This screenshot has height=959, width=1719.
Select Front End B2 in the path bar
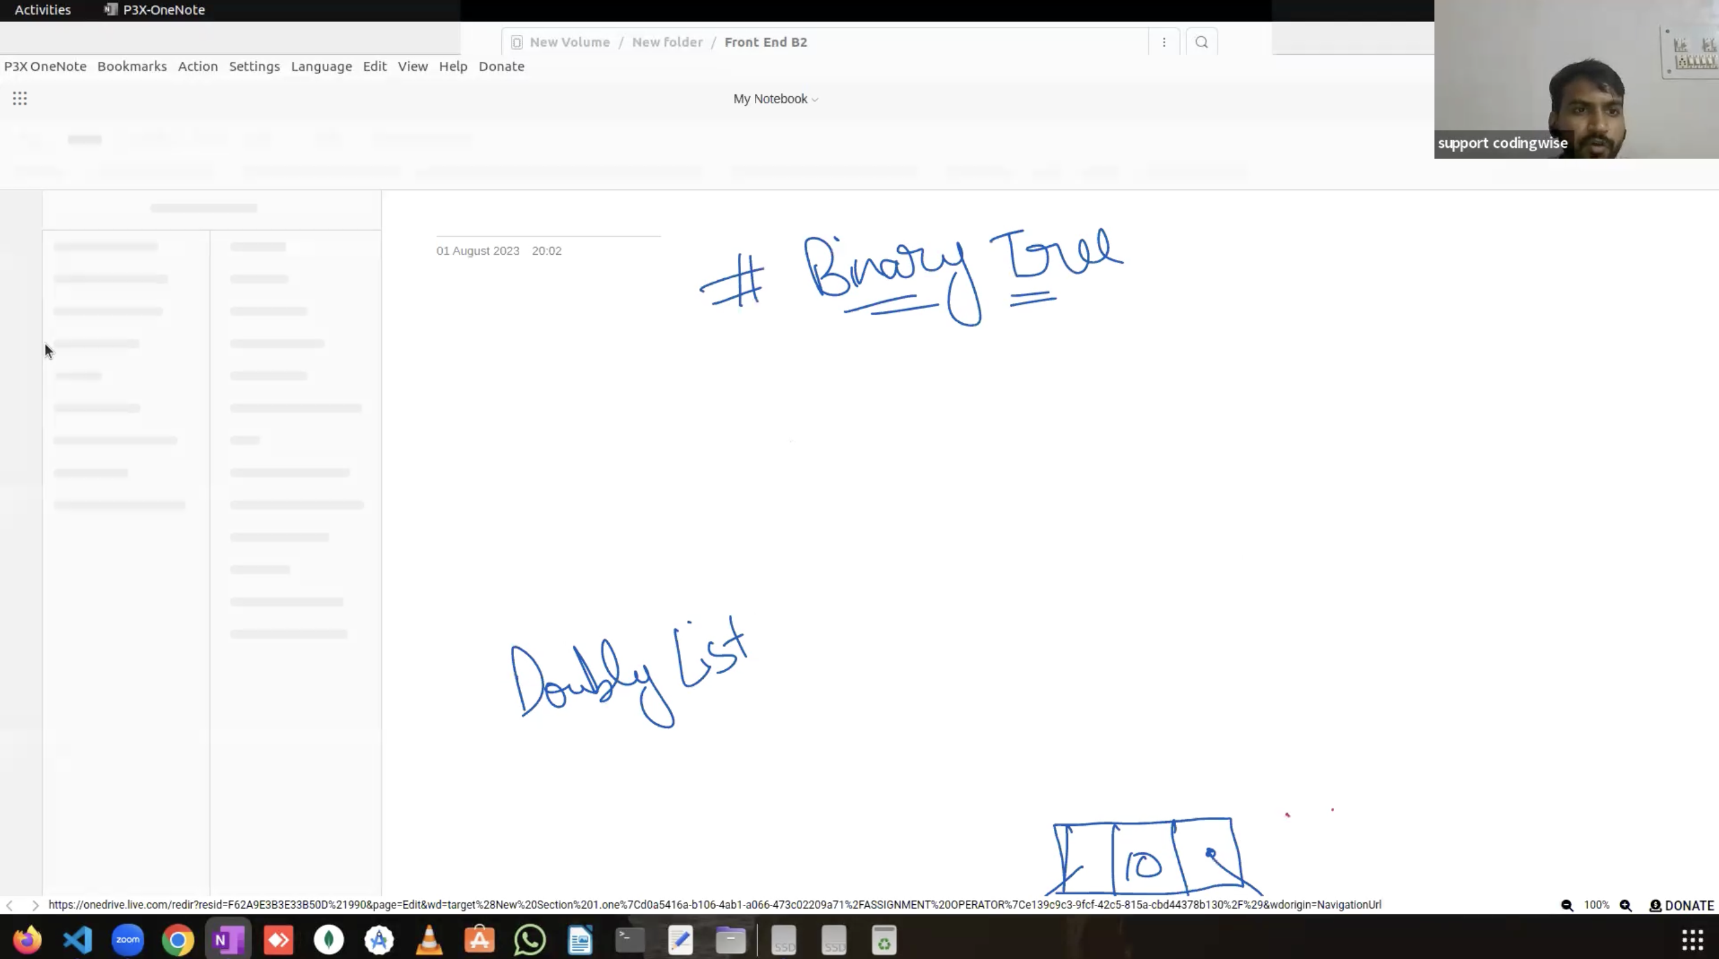click(765, 42)
